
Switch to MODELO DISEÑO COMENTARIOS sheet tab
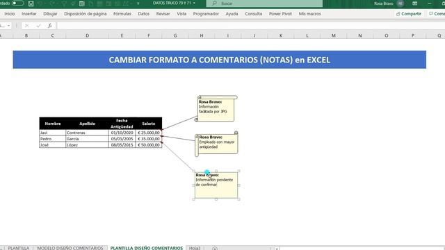[70, 248]
